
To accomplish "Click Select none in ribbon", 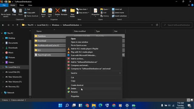I will pos(118,13).
